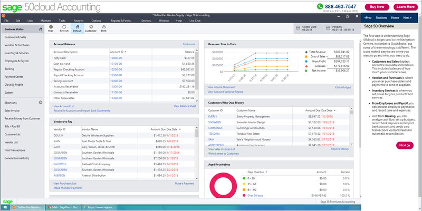Viewport: 422px width, 211px height.
Task: Expand the Sections dropdown in tutorial header
Action: tap(381, 18)
